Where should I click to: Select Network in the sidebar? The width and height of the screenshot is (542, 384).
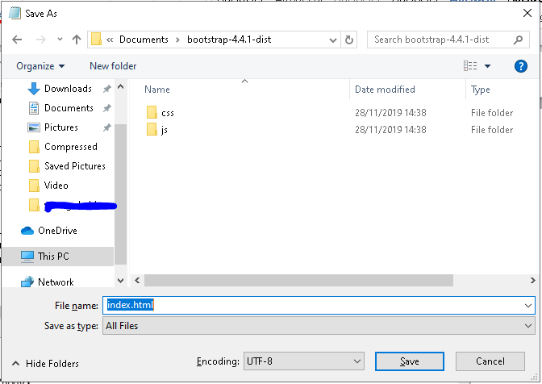point(56,282)
